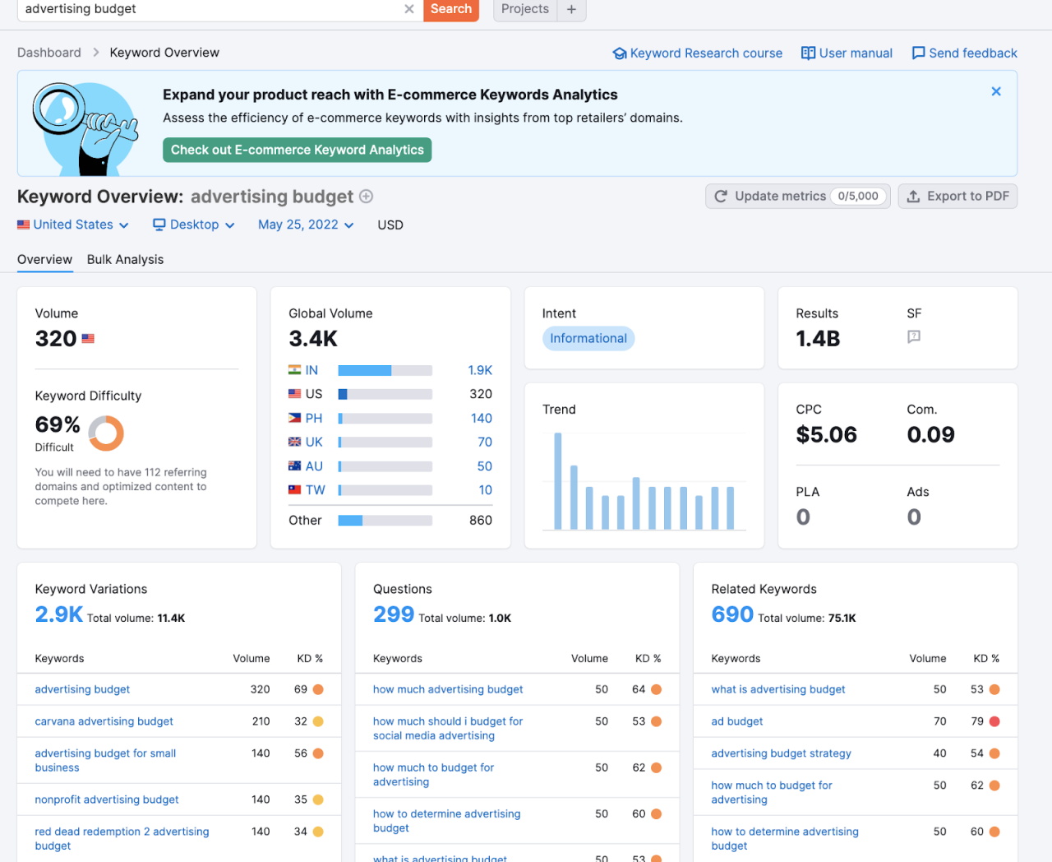Click the PH country link
Viewport: 1052px width, 862px height.
click(x=314, y=418)
